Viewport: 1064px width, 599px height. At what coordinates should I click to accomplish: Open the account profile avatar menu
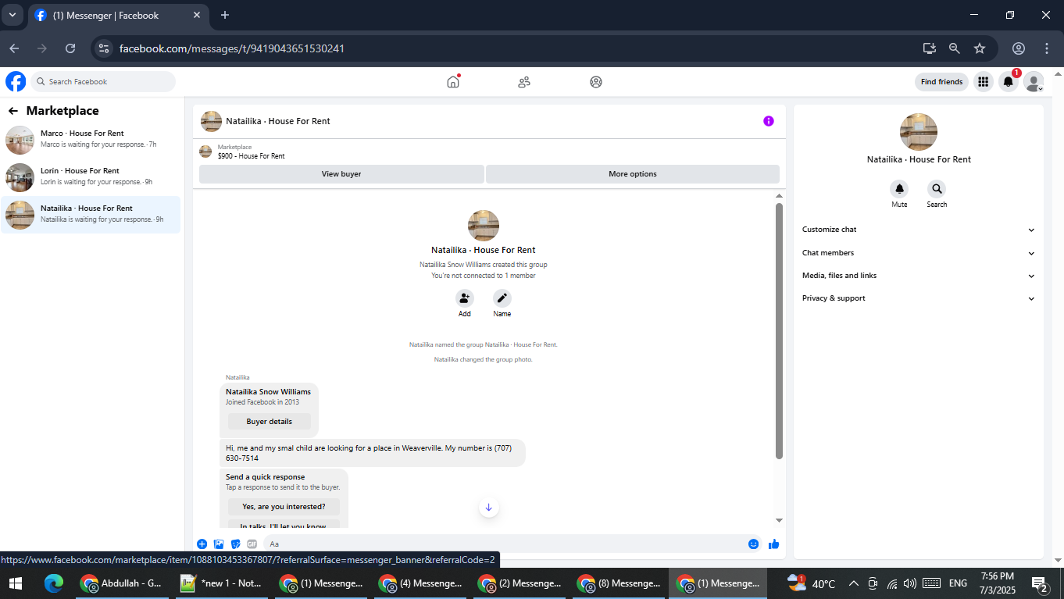[1034, 81]
